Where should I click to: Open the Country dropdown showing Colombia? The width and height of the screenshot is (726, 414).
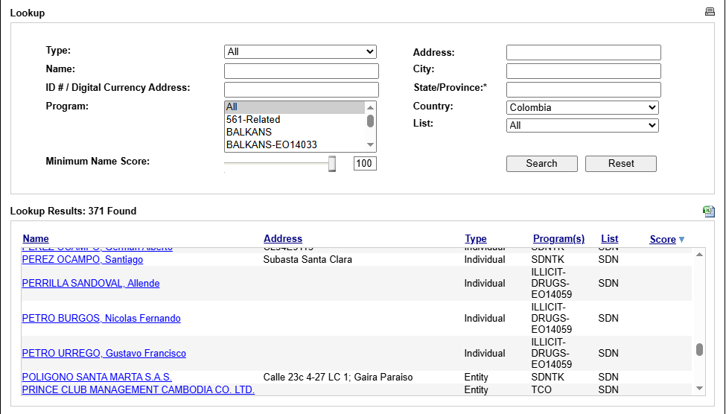(582, 108)
